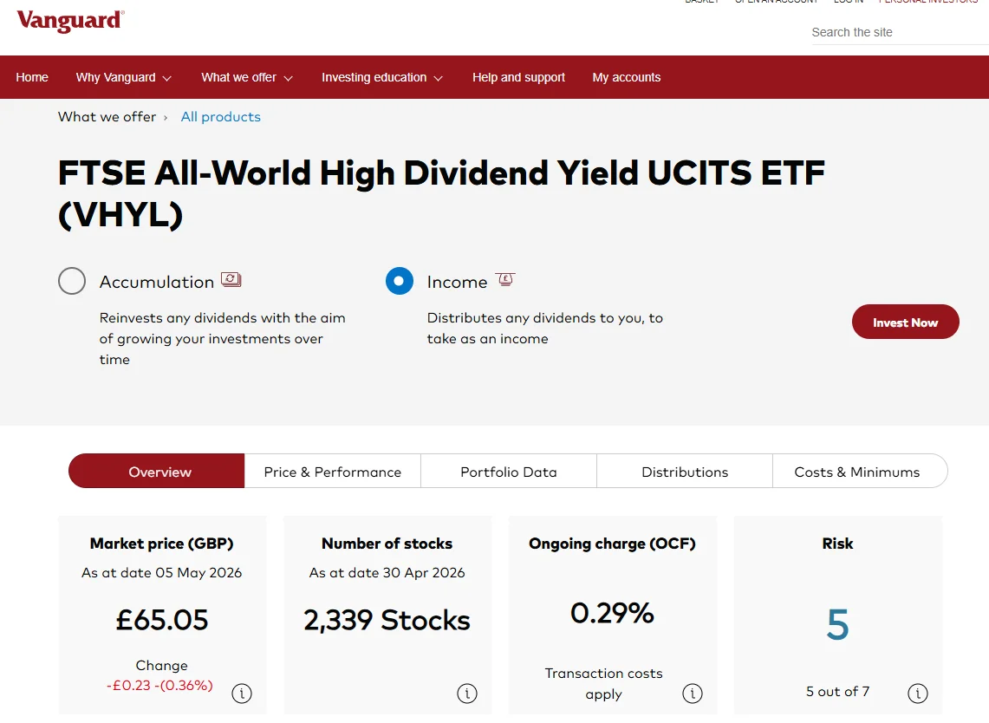989x723 pixels.
Task: Expand the What we offer nav menu
Action: coord(247,78)
